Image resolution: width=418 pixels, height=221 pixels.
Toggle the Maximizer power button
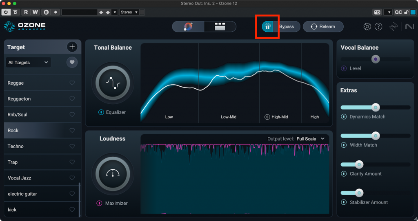click(99, 203)
